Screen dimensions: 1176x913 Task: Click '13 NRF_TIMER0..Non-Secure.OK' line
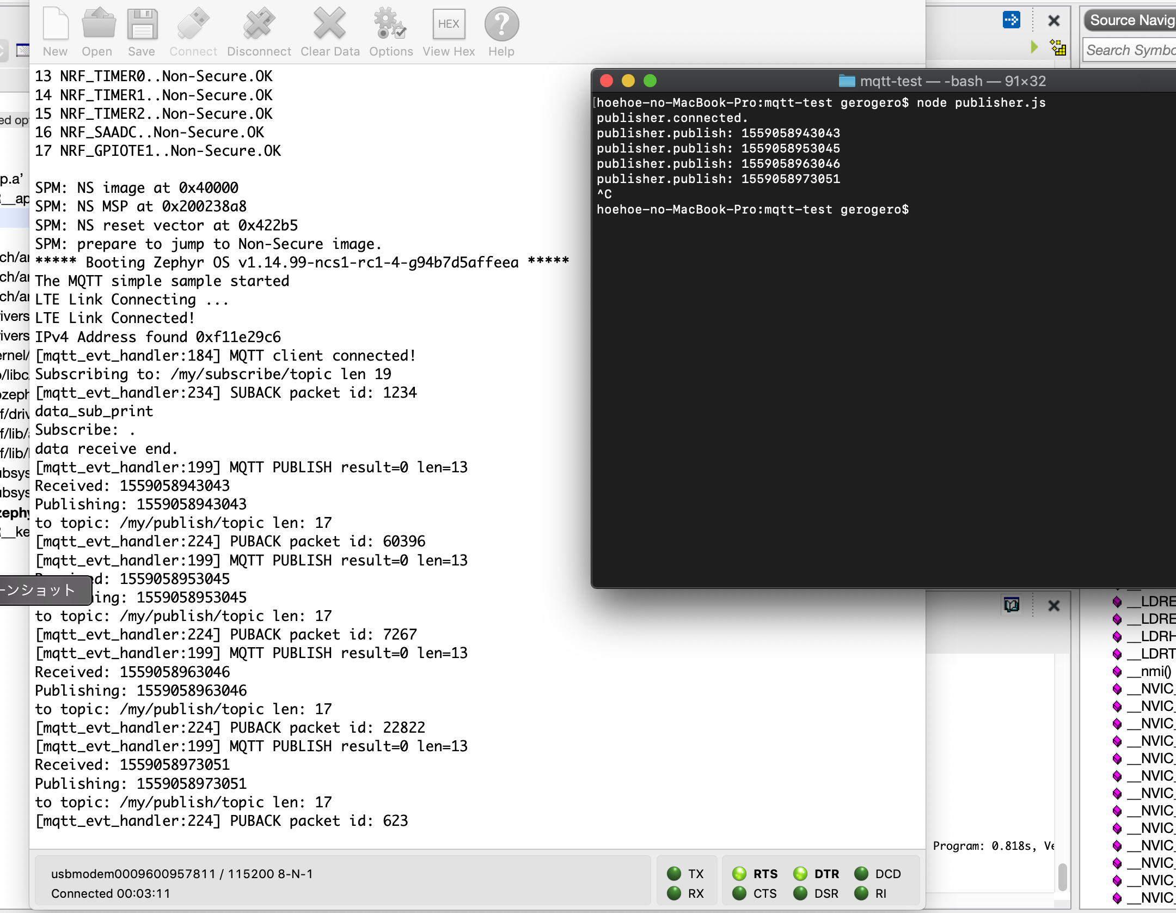[x=154, y=76]
